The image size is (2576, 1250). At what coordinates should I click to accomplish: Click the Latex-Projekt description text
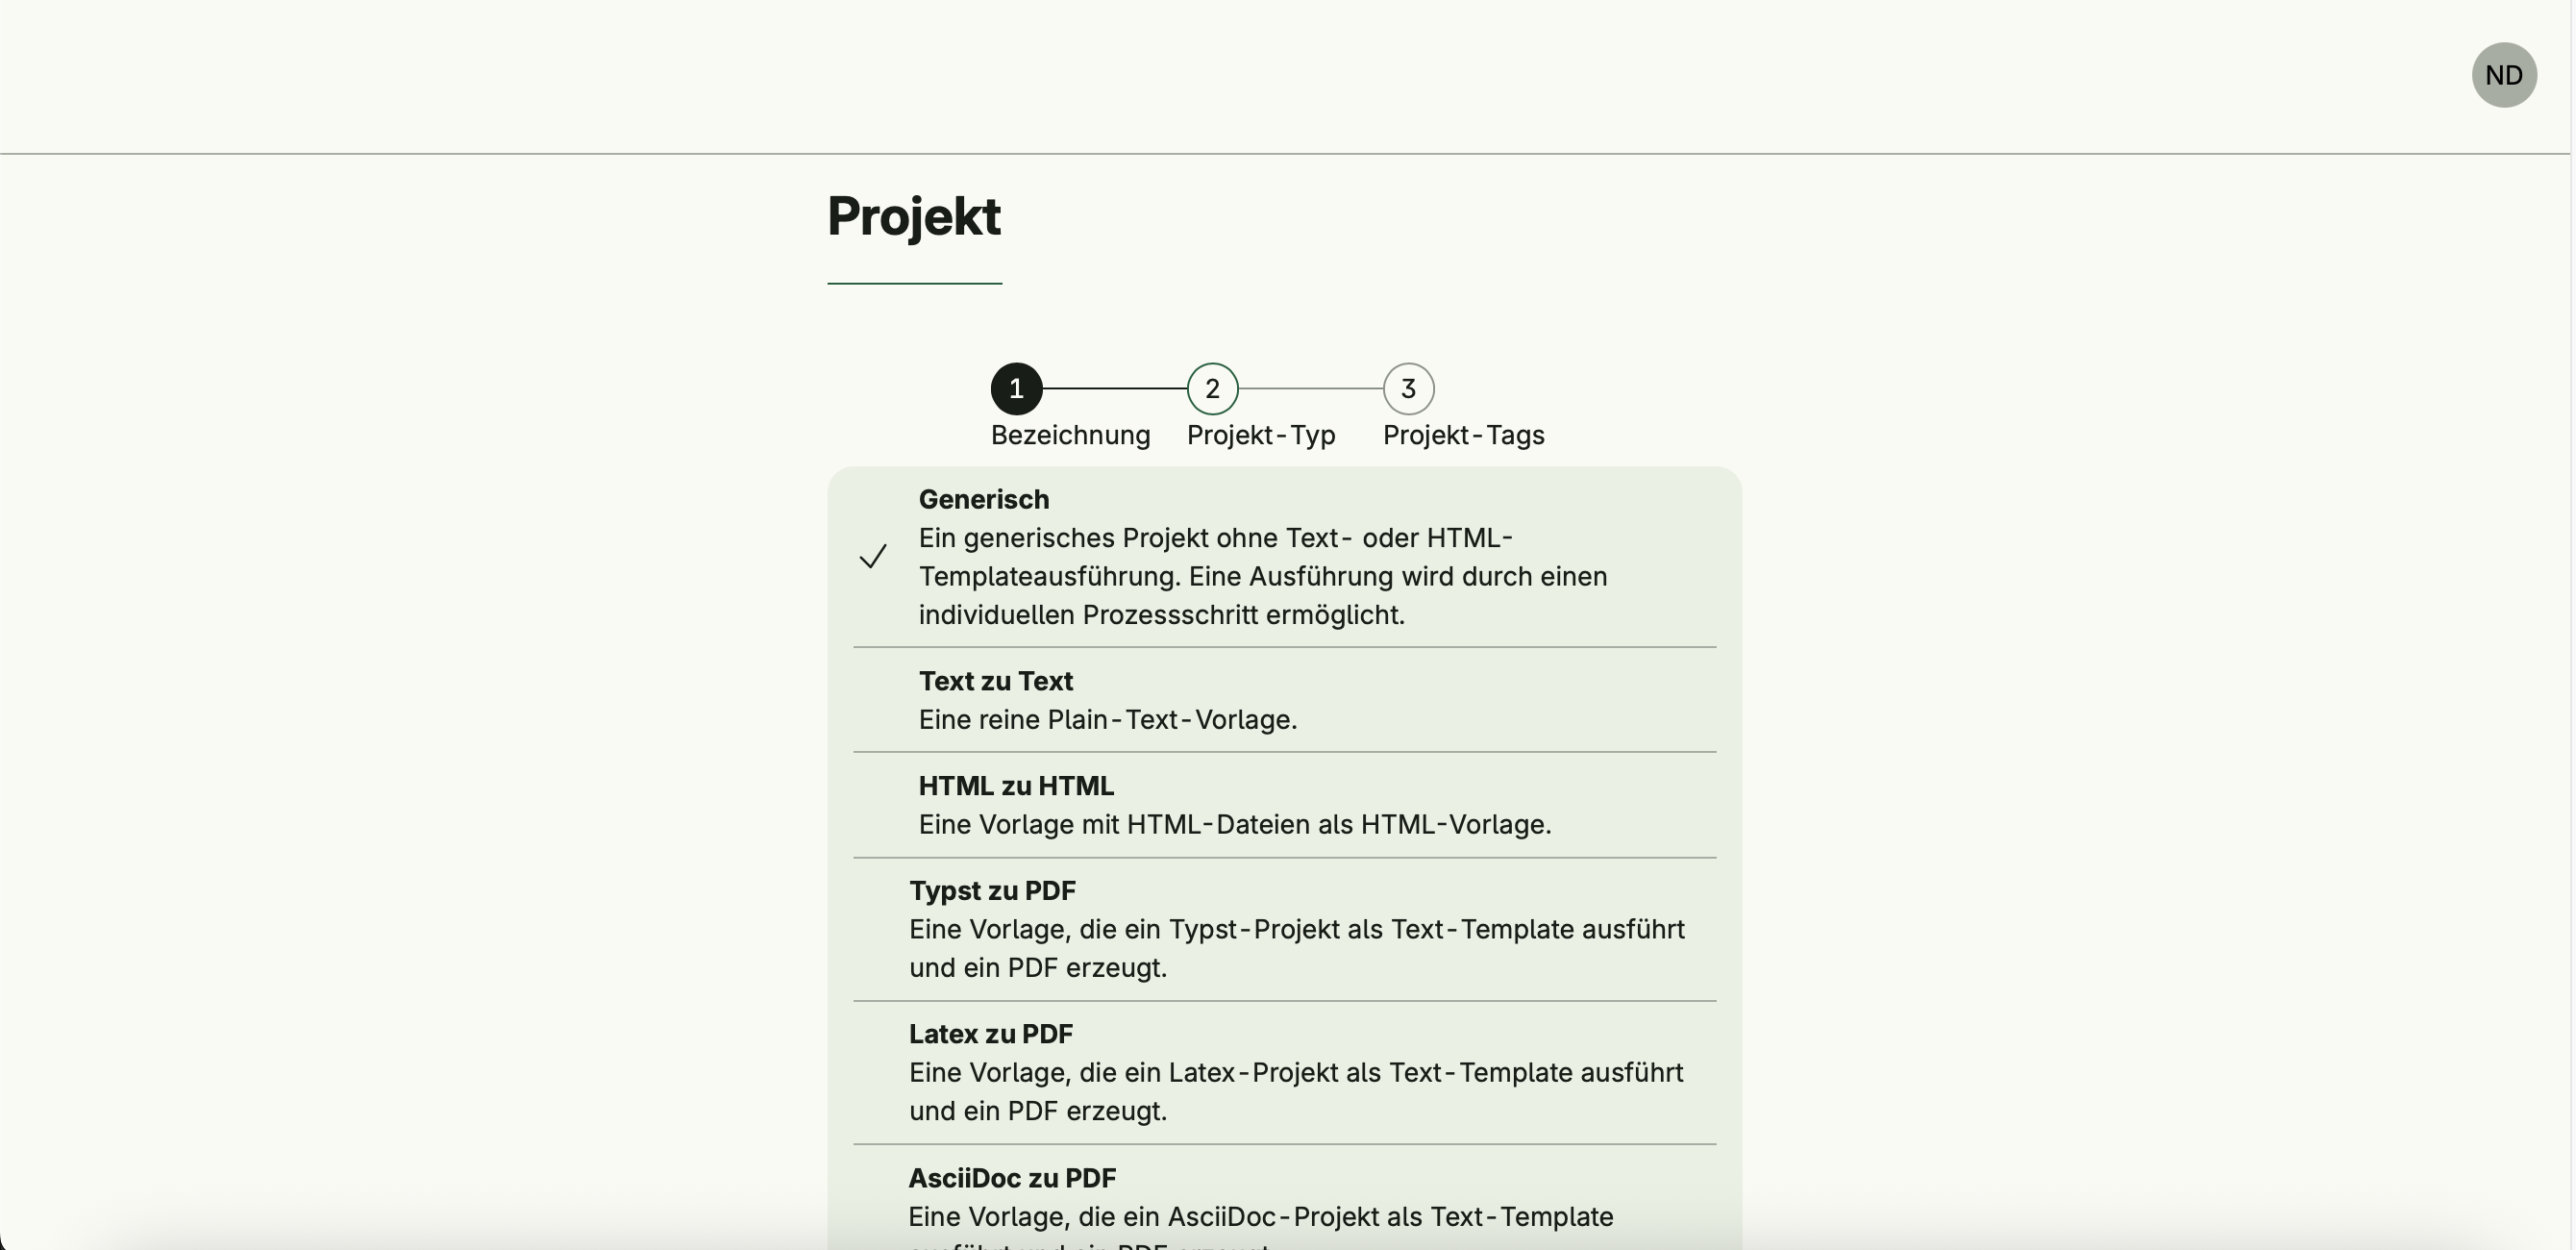[x=1296, y=1091]
